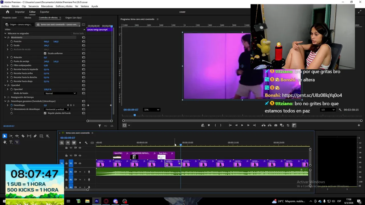This screenshot has width=365, height=205.
Task: Select the Origen - caruru-omg-c clip tab
Action: point(19,24)
